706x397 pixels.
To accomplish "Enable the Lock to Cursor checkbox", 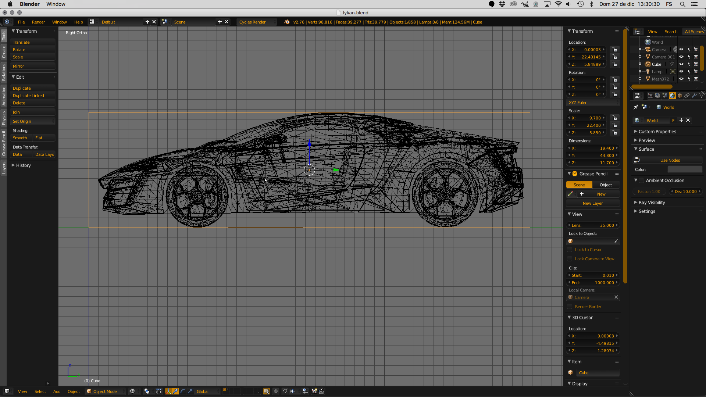I will tap(570, 250).
